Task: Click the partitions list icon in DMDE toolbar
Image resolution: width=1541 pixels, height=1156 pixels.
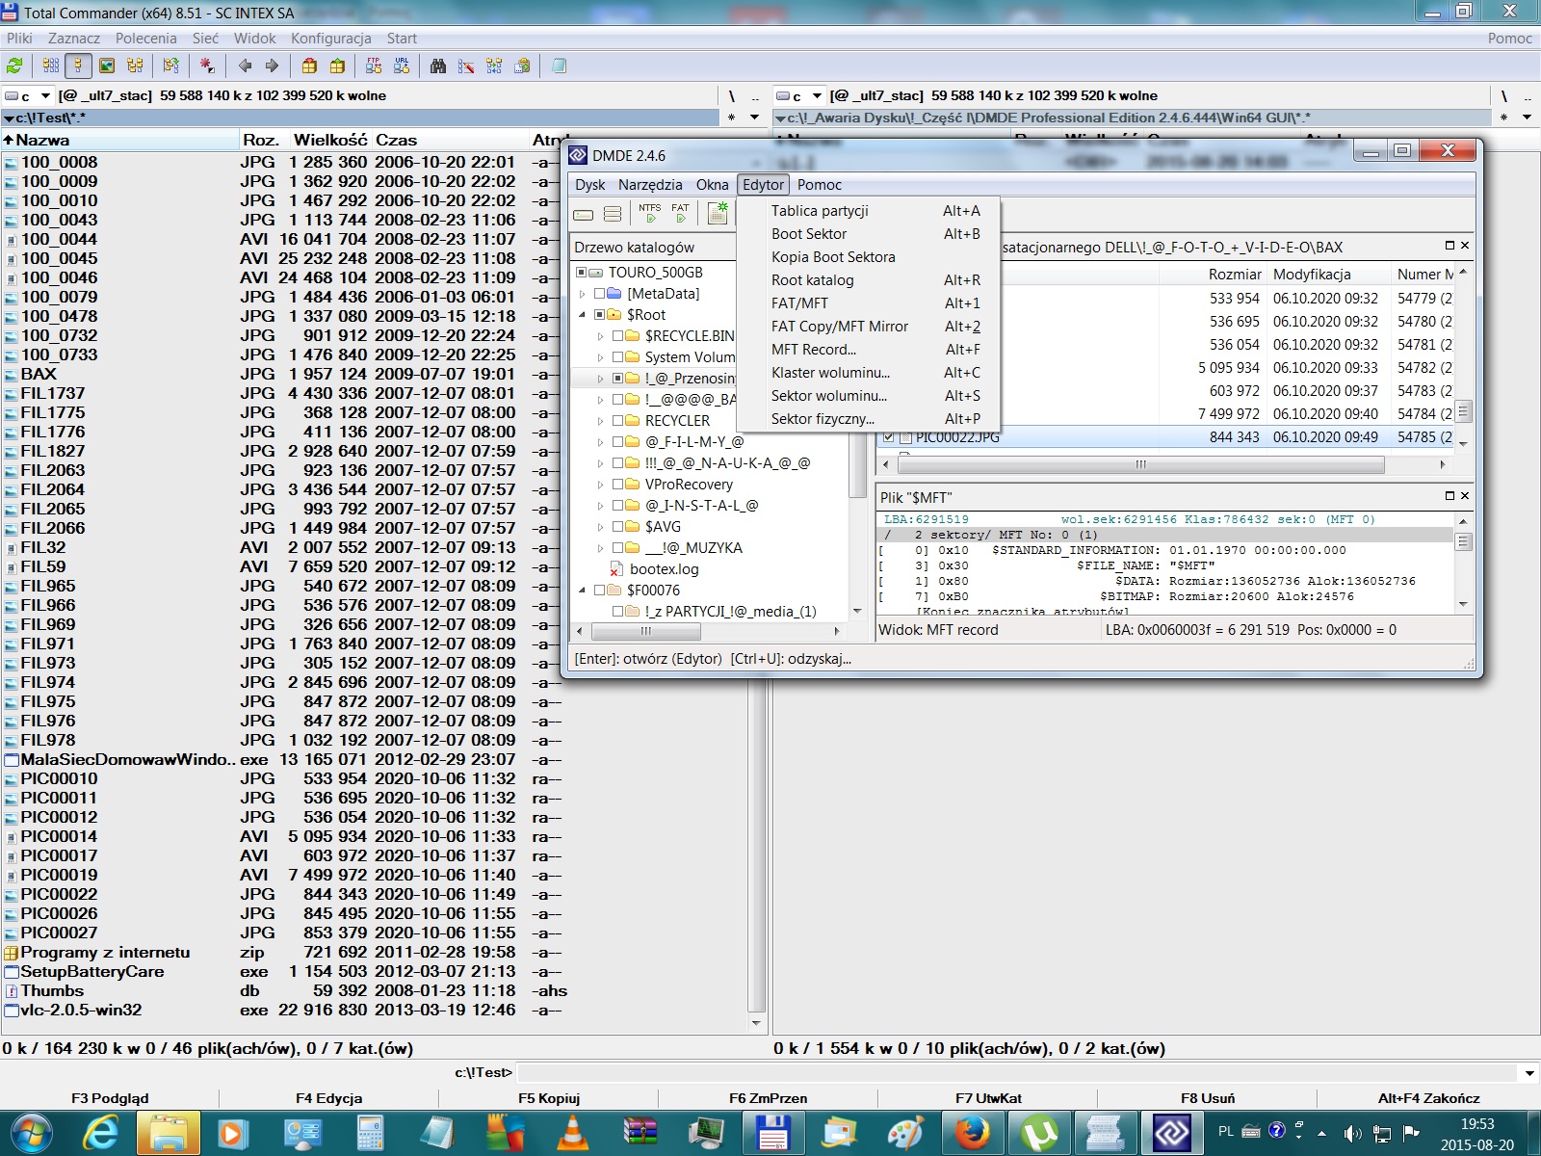Action: tap(613, 214)
